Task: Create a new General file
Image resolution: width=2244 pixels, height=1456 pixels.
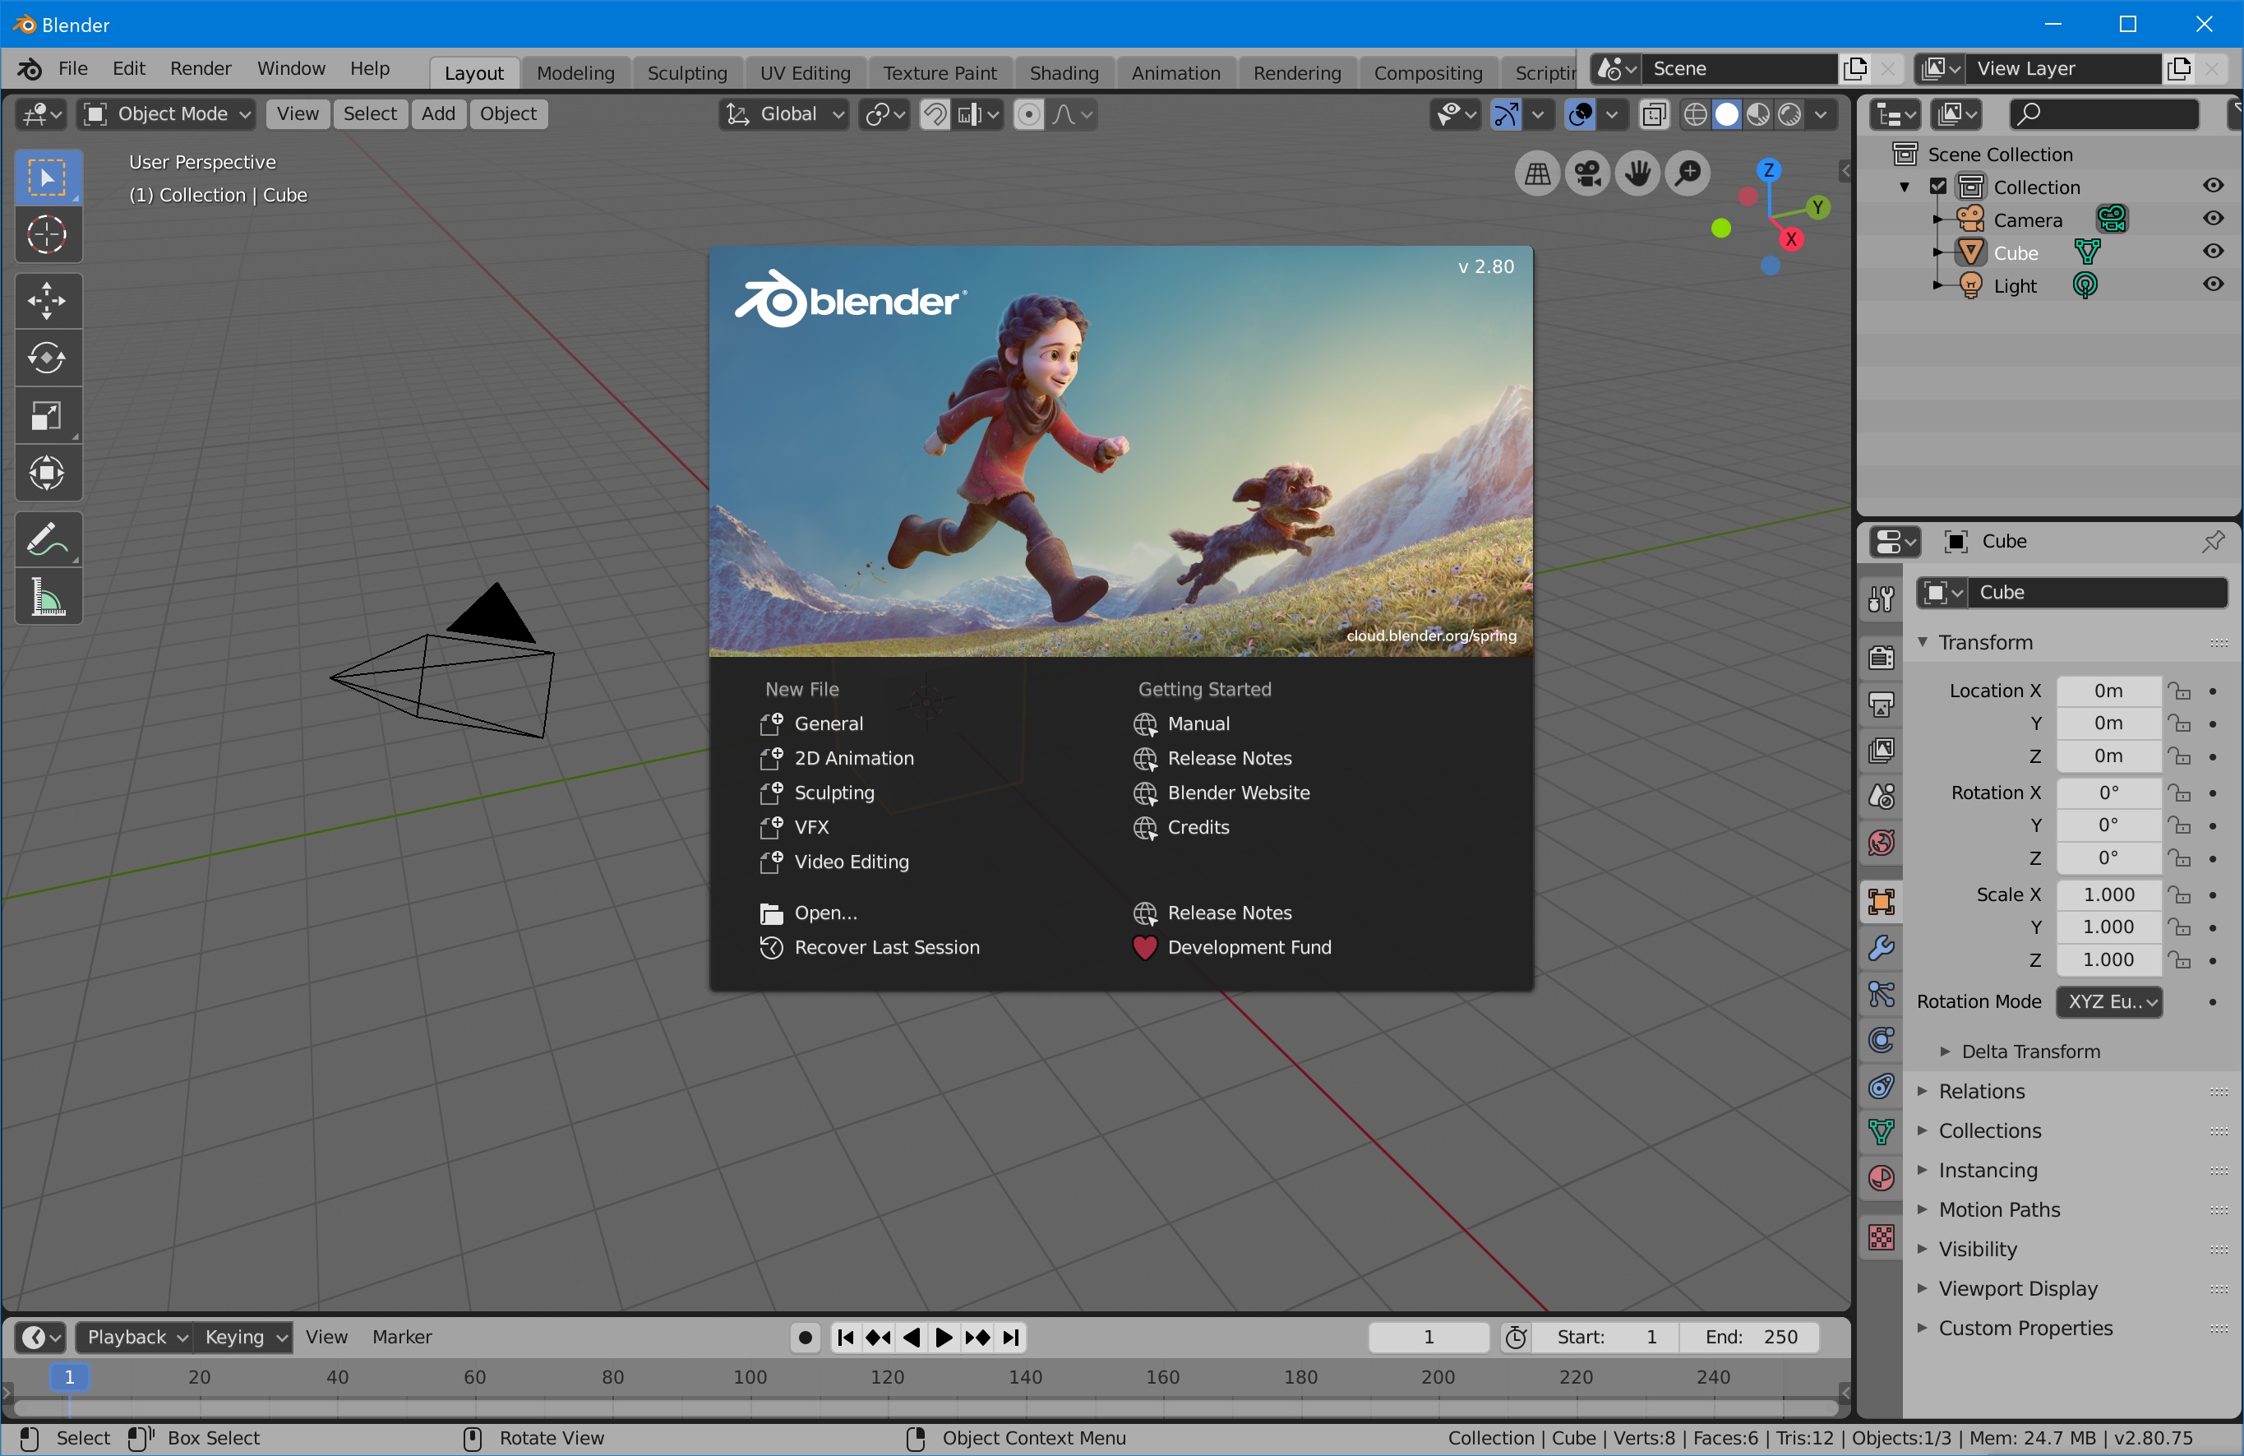Action: [828, 723]
